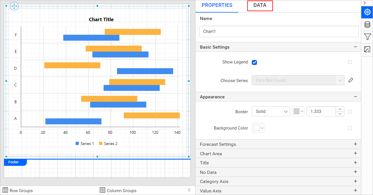
Task: Expand the Value Axis section
Action: (355, 190)
